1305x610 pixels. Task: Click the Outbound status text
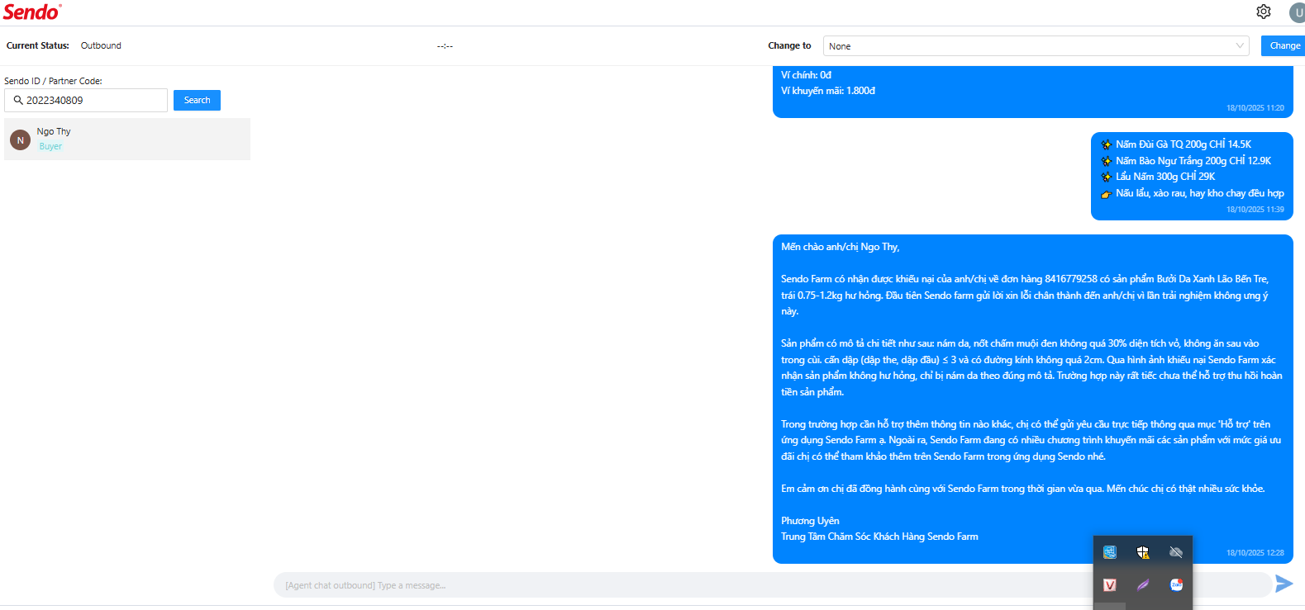tap(101, 45)
